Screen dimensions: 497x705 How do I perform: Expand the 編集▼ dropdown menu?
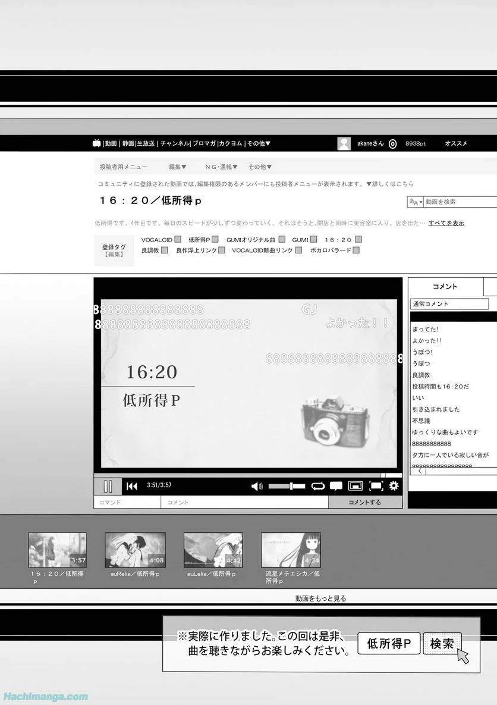[177, 167]
